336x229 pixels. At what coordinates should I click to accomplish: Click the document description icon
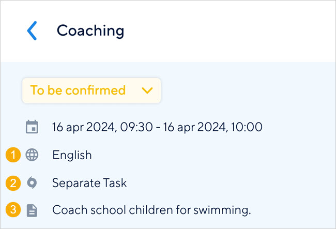click(x=32, y=210)
